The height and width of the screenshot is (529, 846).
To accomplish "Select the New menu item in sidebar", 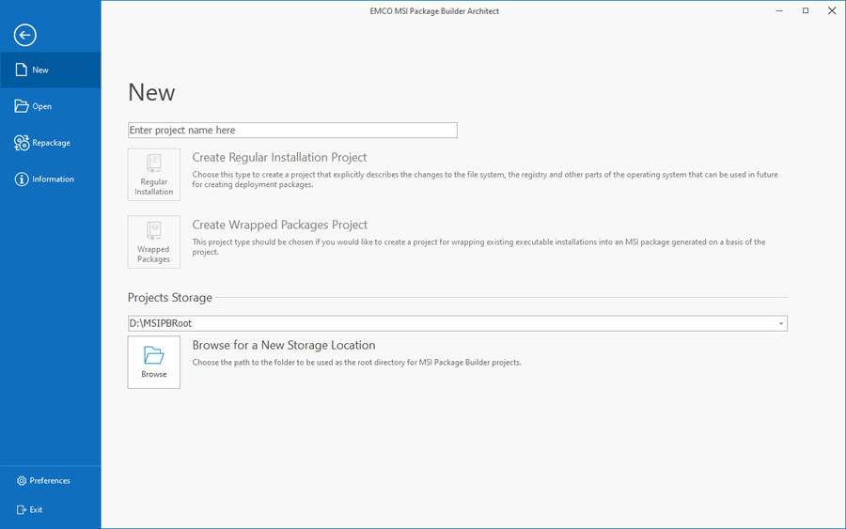I will [50, 70].
